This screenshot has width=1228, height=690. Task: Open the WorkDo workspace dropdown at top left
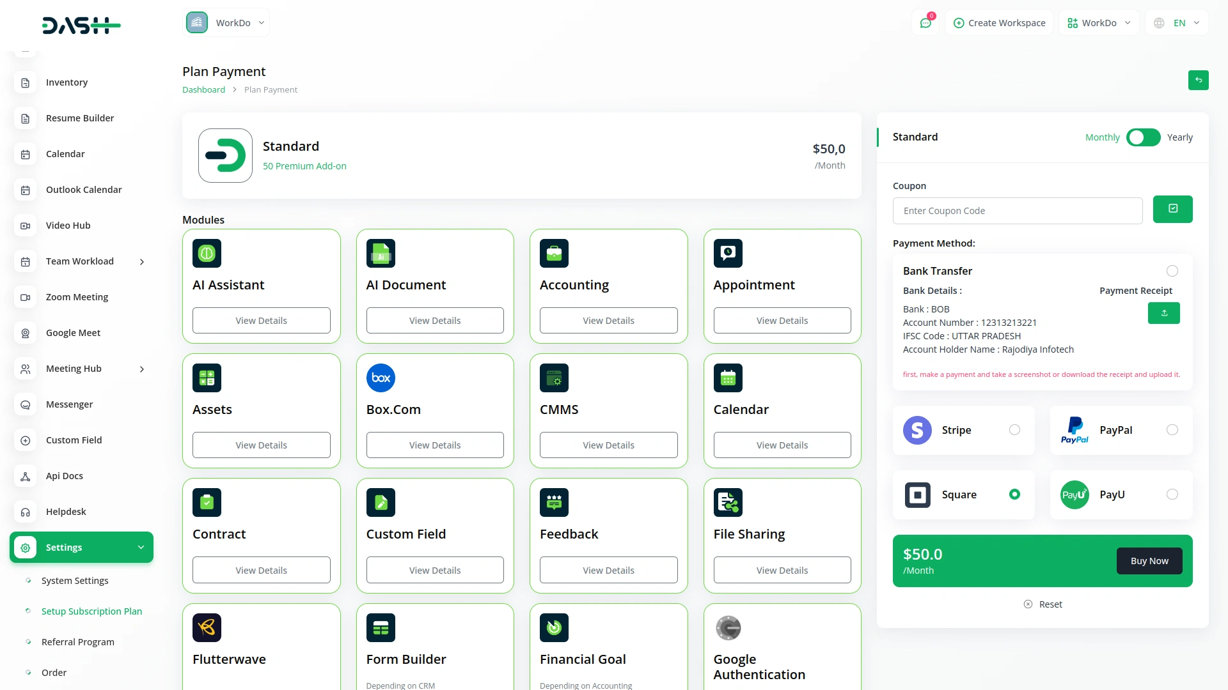(x=226, y=23)
